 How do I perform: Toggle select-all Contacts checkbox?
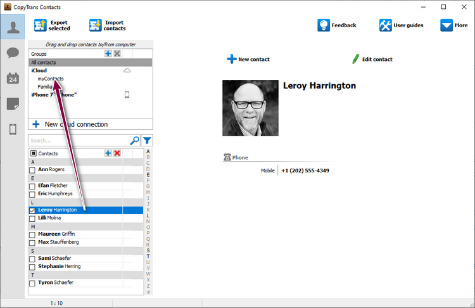pyautogui.click(x=34, y=153)
